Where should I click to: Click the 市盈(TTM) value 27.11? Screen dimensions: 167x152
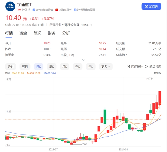[102, 55]
